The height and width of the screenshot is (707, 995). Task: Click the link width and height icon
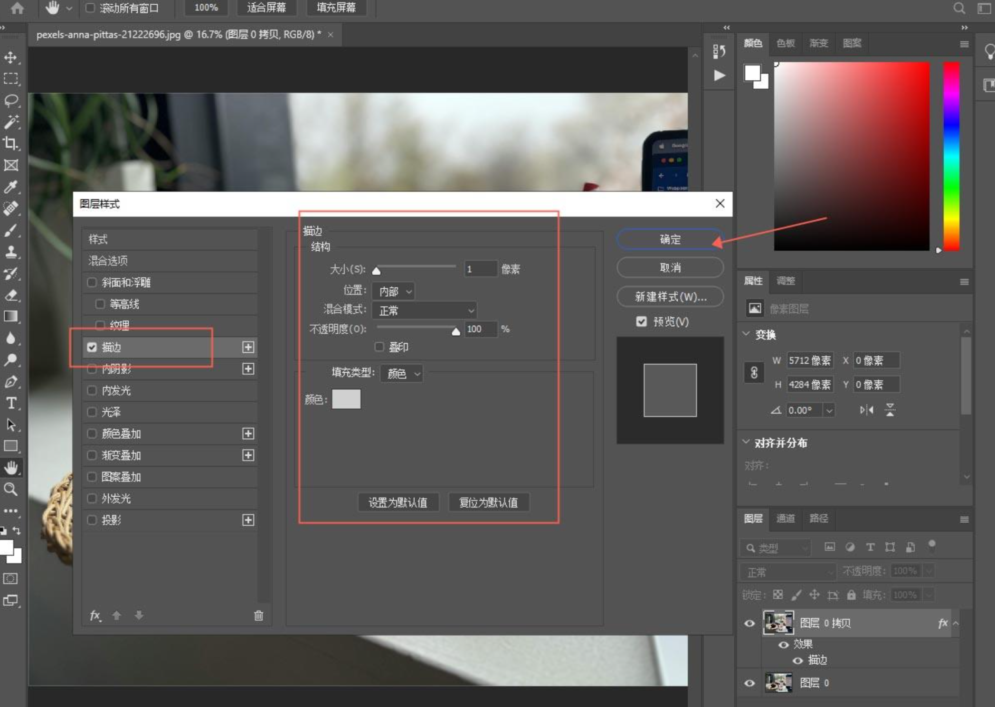point(754,372)
